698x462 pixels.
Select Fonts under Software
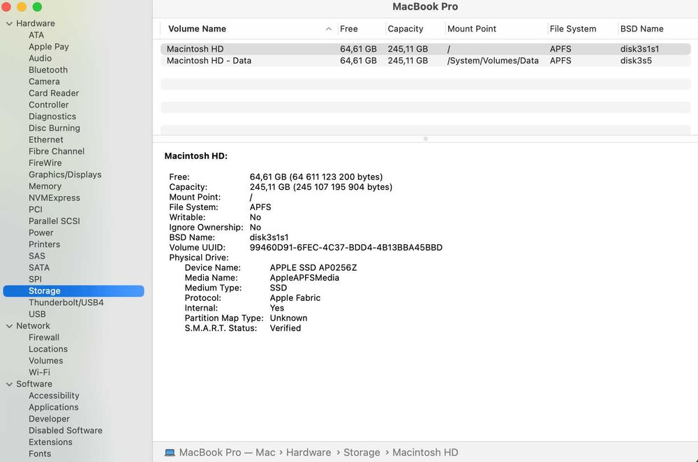point(40,454)
